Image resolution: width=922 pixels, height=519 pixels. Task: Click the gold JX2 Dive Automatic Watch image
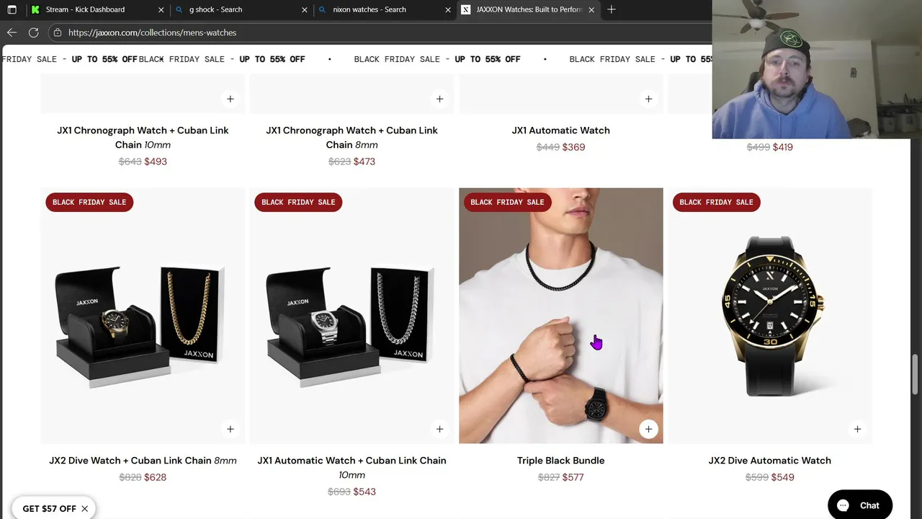(x=769, y=316)
